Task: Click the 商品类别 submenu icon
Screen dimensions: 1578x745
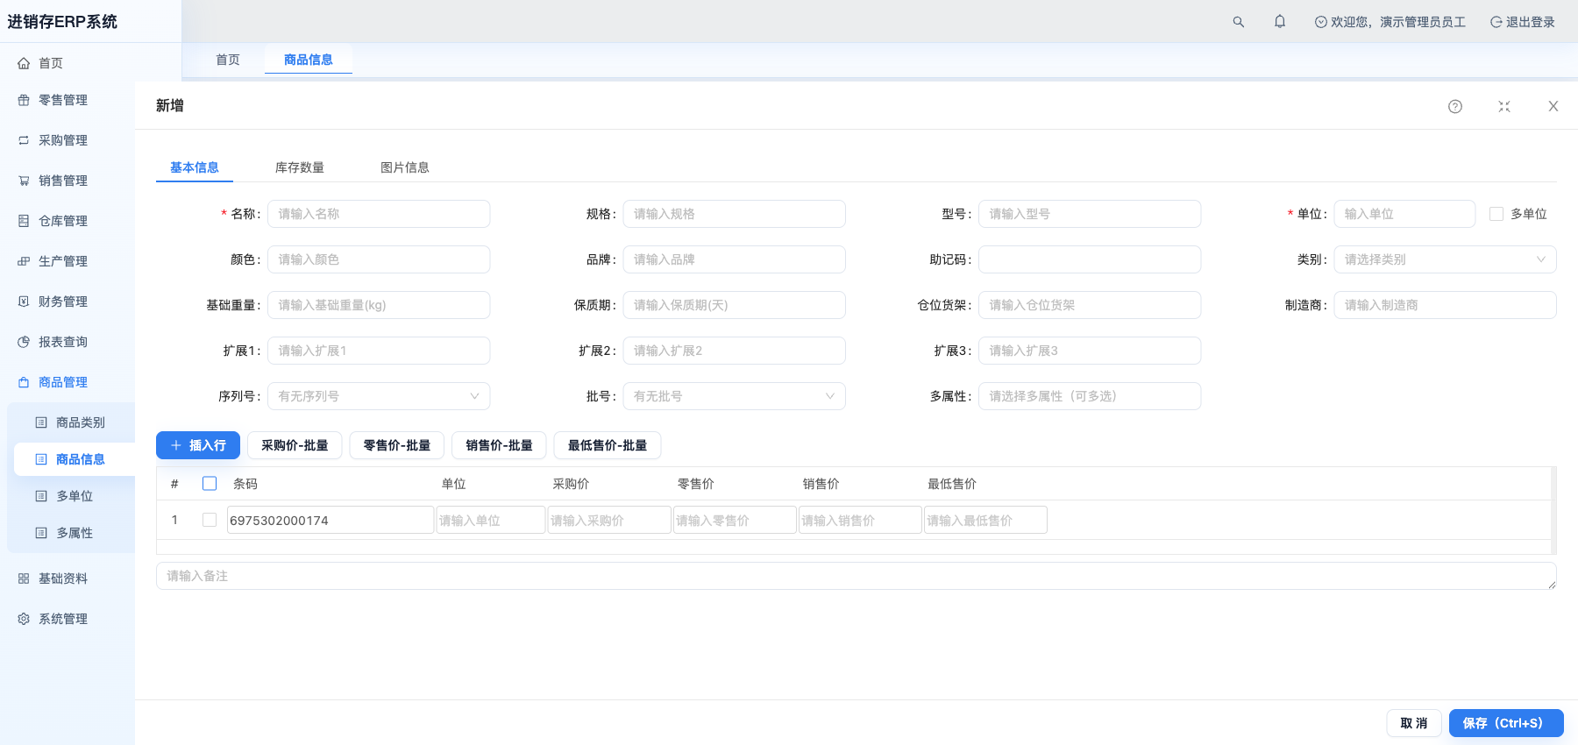Action: tap(41, 422)
